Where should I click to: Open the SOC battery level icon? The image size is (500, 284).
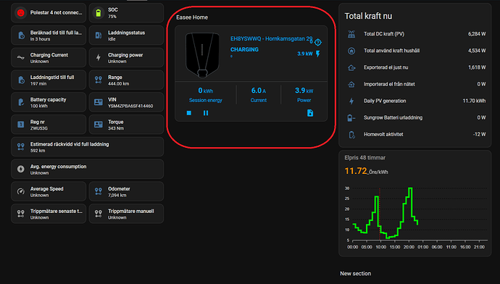click(x=99, y=13)
